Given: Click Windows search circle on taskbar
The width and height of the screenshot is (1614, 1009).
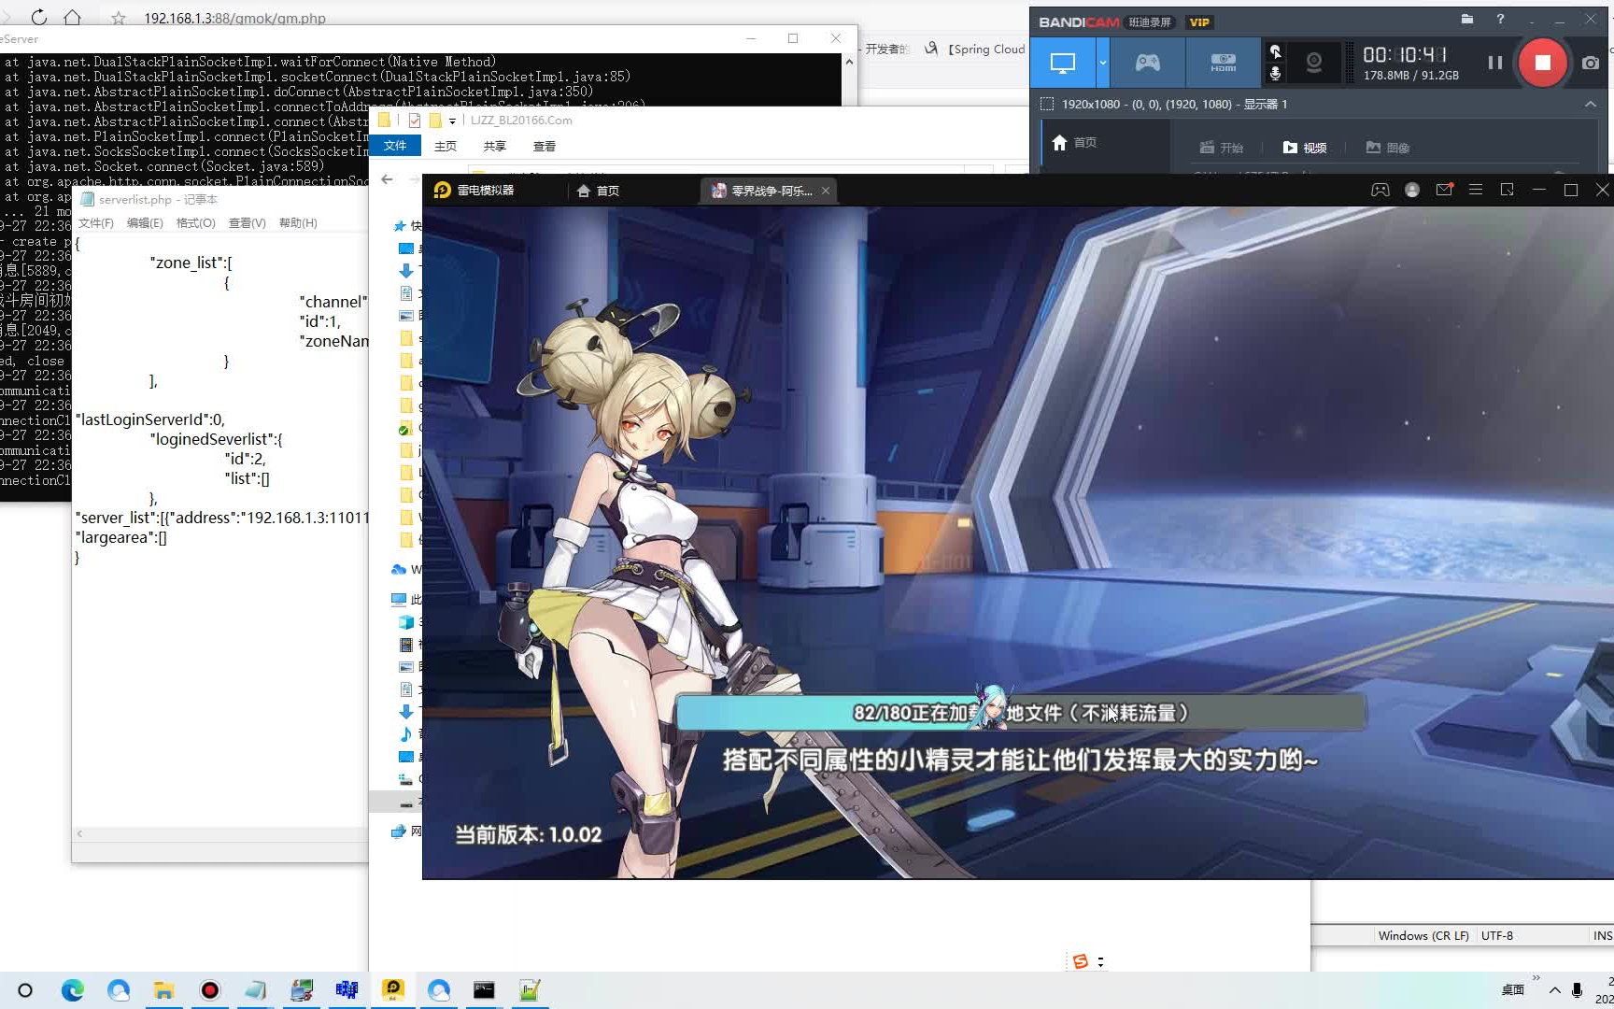Looking at the screenshot, I should (x=25, y=990).
